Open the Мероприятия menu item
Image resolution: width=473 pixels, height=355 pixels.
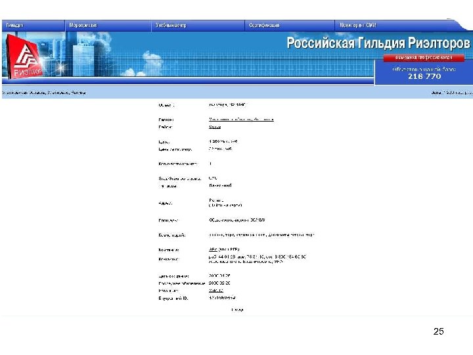click(x=83, y=26)
